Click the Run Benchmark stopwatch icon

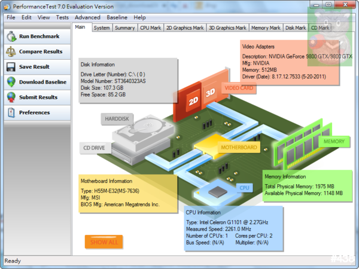(x=11, y=36)
